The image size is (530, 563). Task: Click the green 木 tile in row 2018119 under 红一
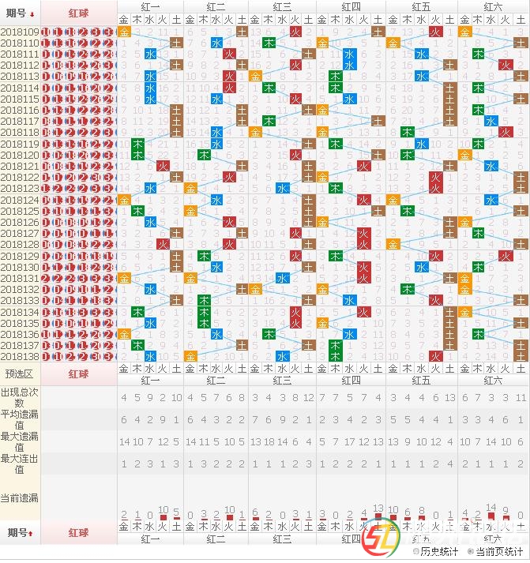click(137, 145)
